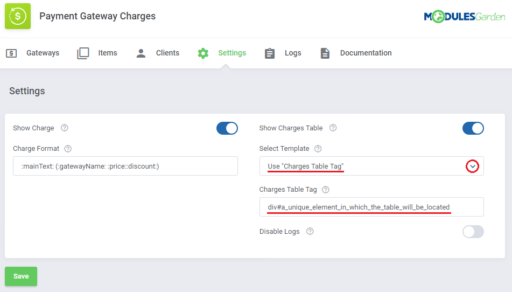Click the green Settings gear icon

(203, 53)
